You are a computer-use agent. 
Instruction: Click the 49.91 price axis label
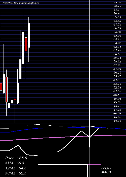117,99
